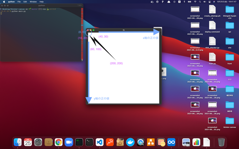Select the main.py file on desktop
The height and width of the screenshot is (149, 239).
pos(212,58)
